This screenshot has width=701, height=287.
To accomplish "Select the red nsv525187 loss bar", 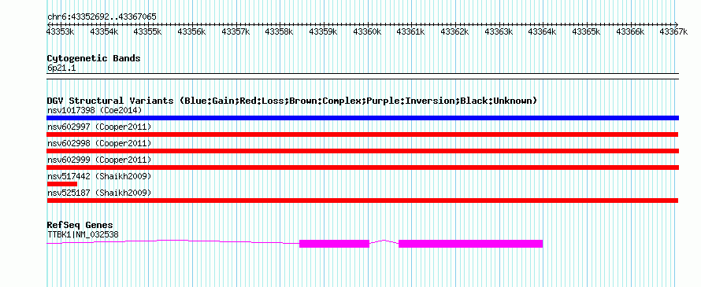I will coord(362,201).
